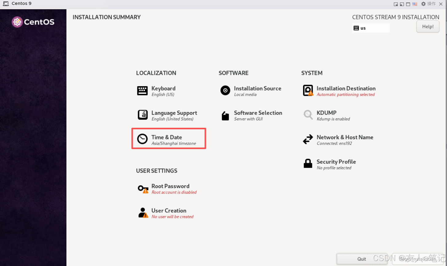Click the Quit button
Viewport: 447px width, 266px height.
362,259
